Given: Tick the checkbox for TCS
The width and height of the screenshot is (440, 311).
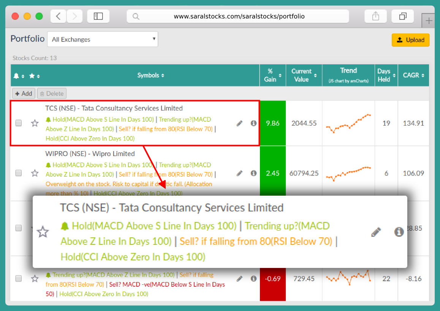Looking at the screenshot, I should pyautogui.click(x=19, y=123).
